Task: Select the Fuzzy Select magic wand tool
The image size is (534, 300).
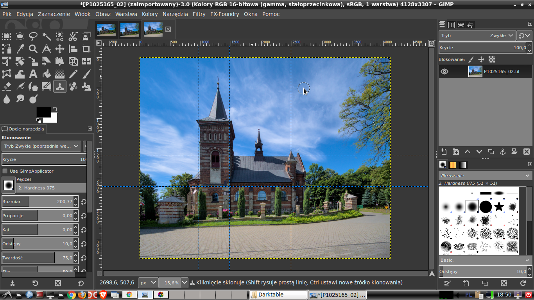Action: click(x=47, y=37)
